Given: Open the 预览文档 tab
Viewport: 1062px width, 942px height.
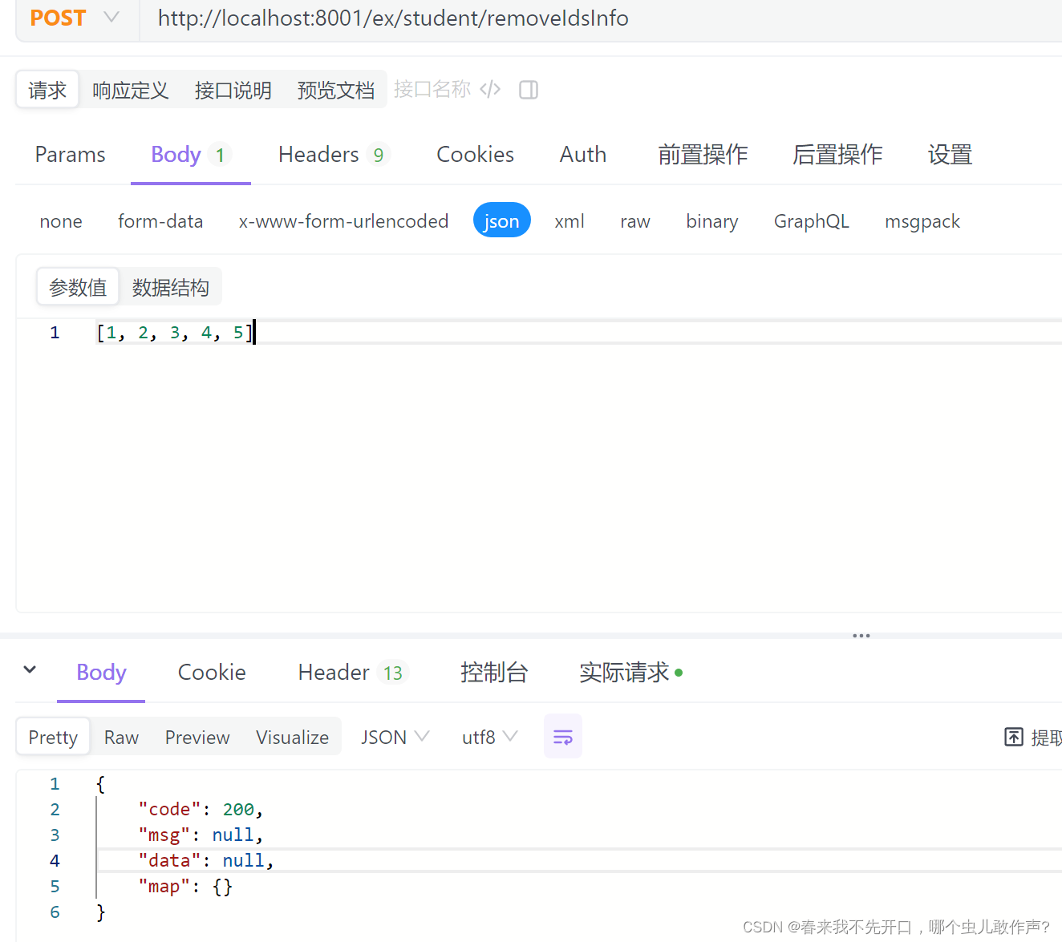Looking at the screenshot, I should 336,90.
